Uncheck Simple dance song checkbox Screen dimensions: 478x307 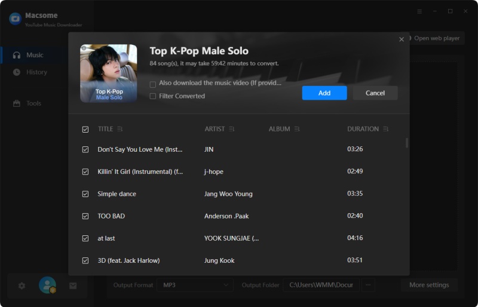(85, 194)
